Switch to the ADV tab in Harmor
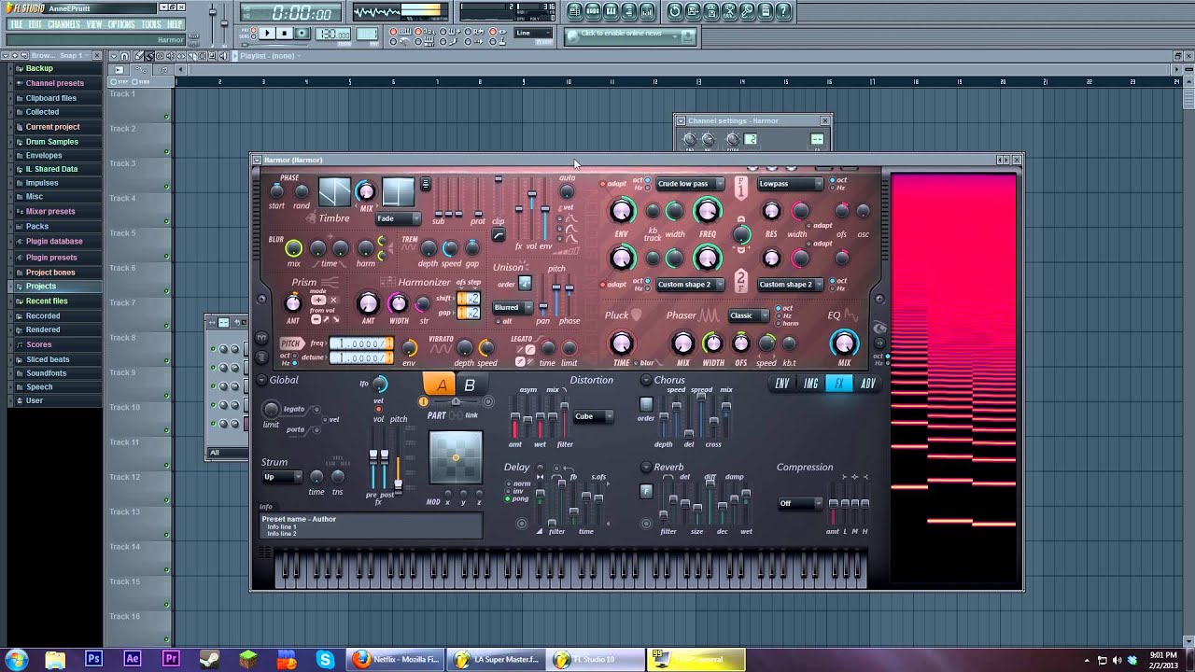 click(x=868, y=384)
